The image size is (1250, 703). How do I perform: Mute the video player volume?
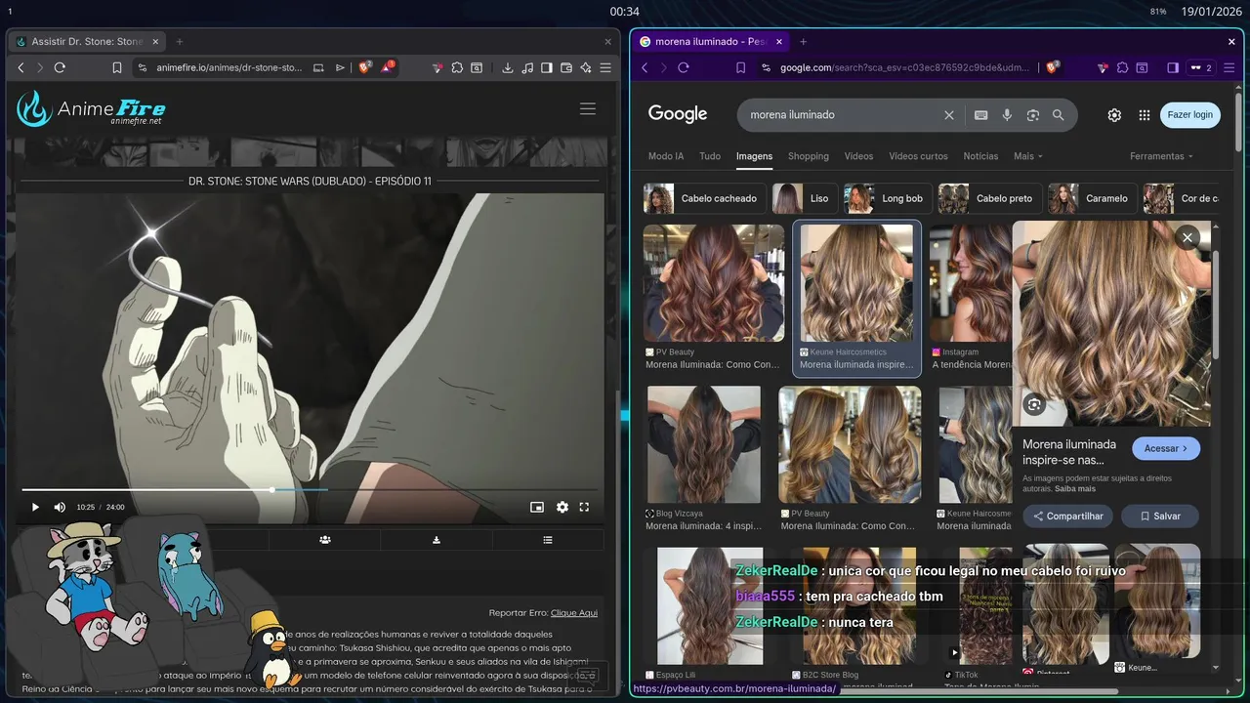coord(60,507)
